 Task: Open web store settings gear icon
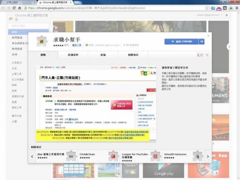pos(227,15)
